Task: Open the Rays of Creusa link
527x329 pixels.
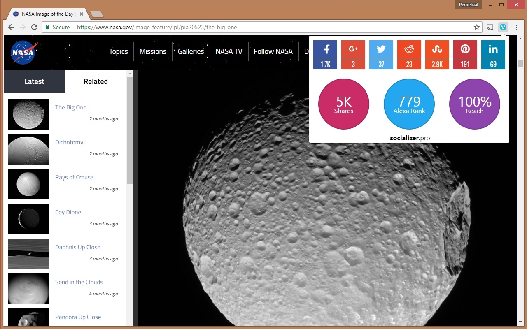Action: click(75, 177)
